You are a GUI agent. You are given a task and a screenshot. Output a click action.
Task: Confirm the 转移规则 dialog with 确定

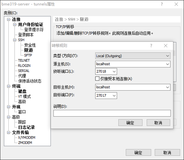click(131, 123)
